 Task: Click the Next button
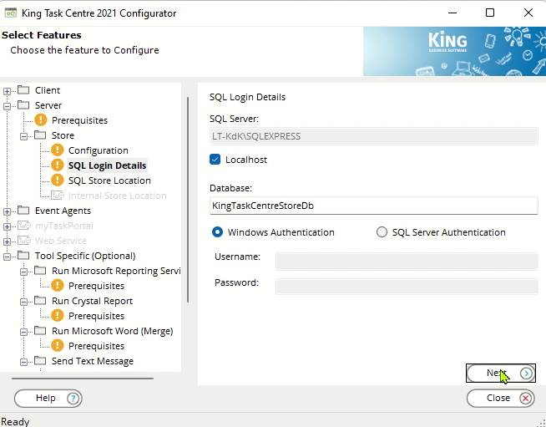point(501,374)
